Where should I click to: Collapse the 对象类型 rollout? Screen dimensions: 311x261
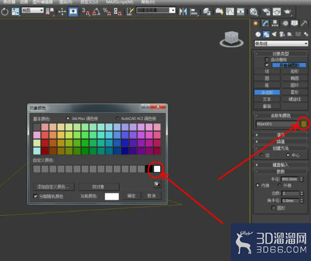coord(281,54)
